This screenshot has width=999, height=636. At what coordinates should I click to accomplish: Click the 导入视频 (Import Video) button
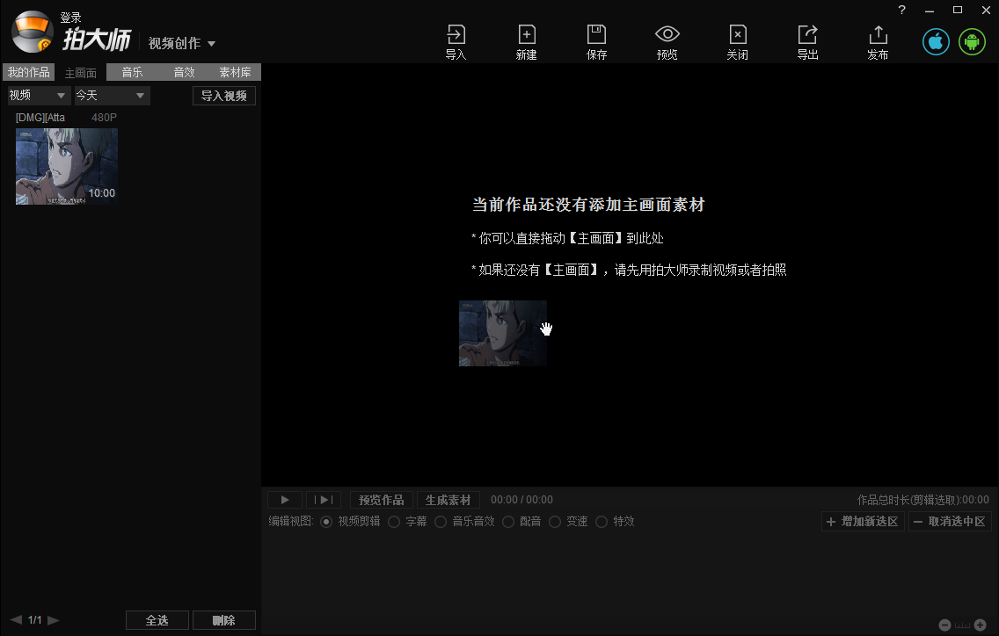pyautogui.click(x=224, y=95)
